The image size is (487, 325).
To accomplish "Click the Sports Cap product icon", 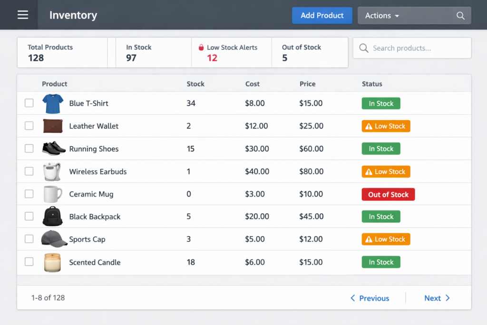I will [x=54, y=239].
